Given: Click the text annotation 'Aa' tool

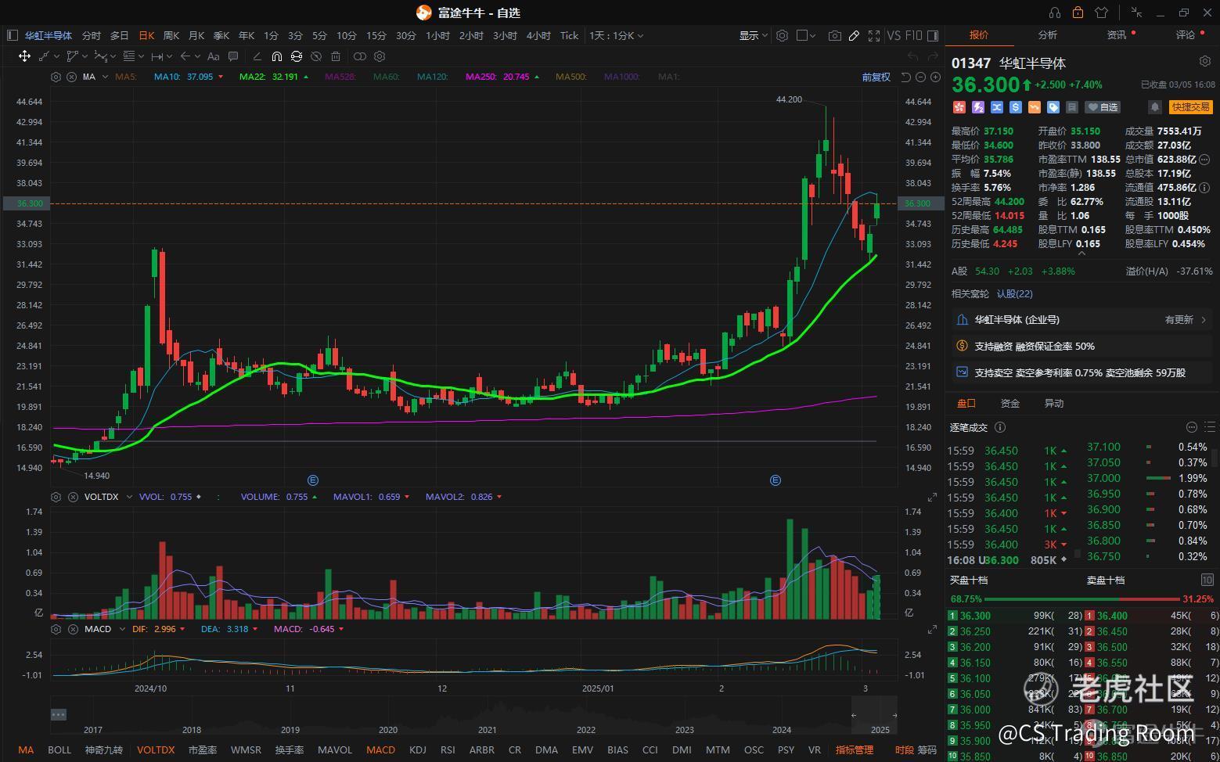Looking at the screenshot, I should click(x=214, y=56).
